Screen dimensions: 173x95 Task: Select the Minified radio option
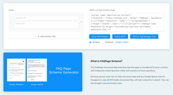point(90,42)
